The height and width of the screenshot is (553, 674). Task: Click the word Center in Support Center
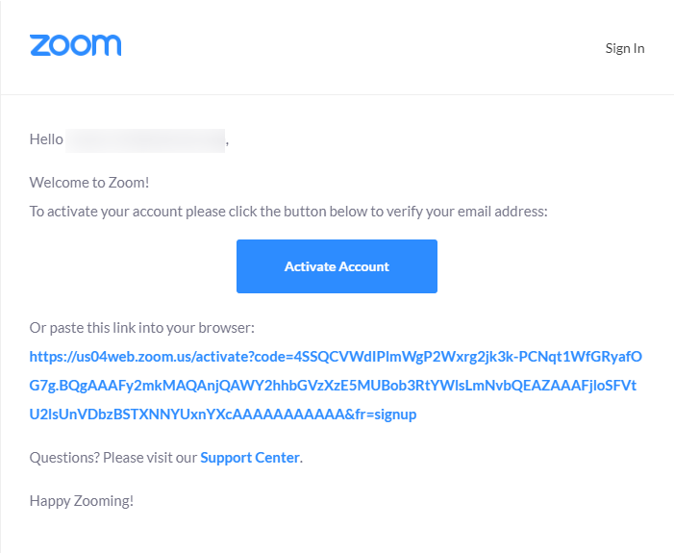coord(277,458)
